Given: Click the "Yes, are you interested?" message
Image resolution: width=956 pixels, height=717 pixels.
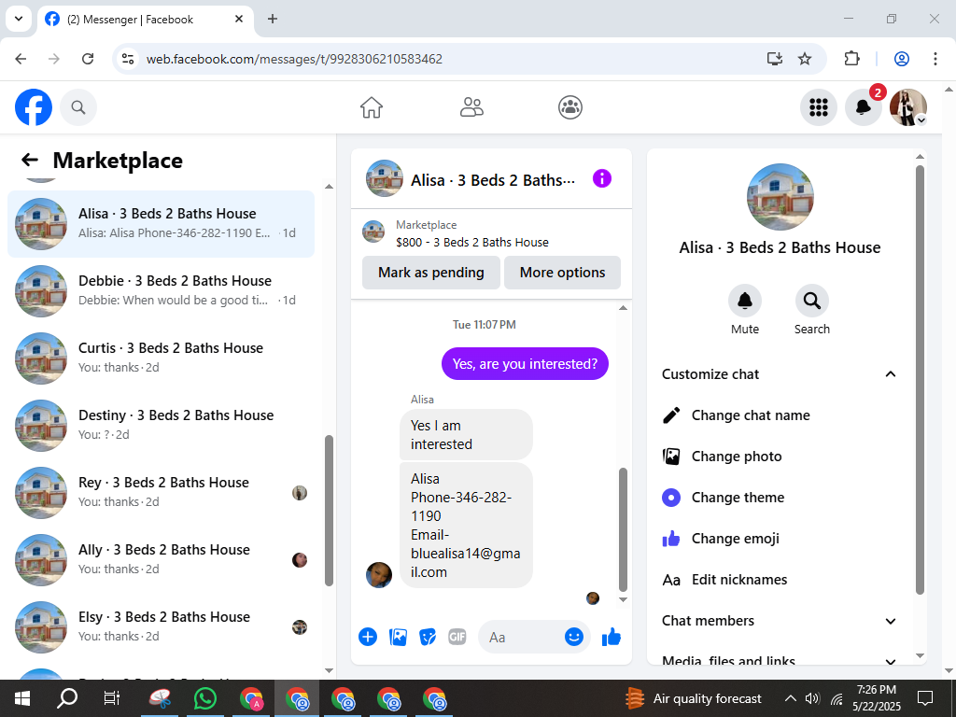Looking at the screenshot, I should click(525, 364).
